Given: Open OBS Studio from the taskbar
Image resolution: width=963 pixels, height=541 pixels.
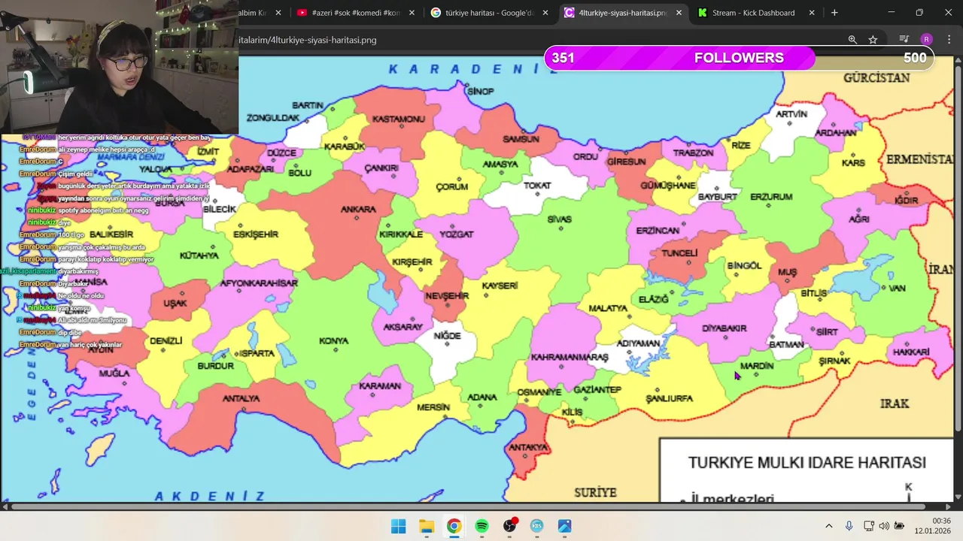Looking at the screenshot, I should [x=509, y=526].
